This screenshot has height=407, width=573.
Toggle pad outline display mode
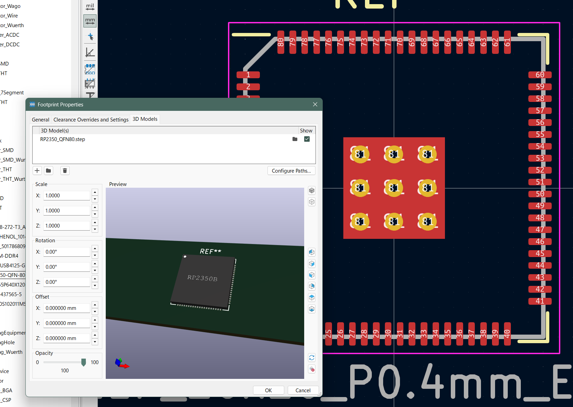(x=90, y=69)
